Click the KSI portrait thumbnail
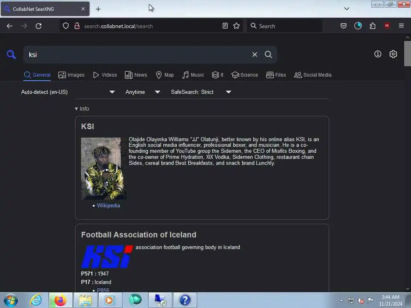The width and height of the screenshot is (411, 308). [x=104, y=168]
